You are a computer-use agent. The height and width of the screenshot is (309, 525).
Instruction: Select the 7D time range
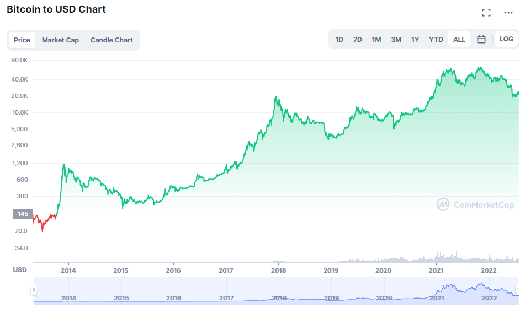coord(358,40)
